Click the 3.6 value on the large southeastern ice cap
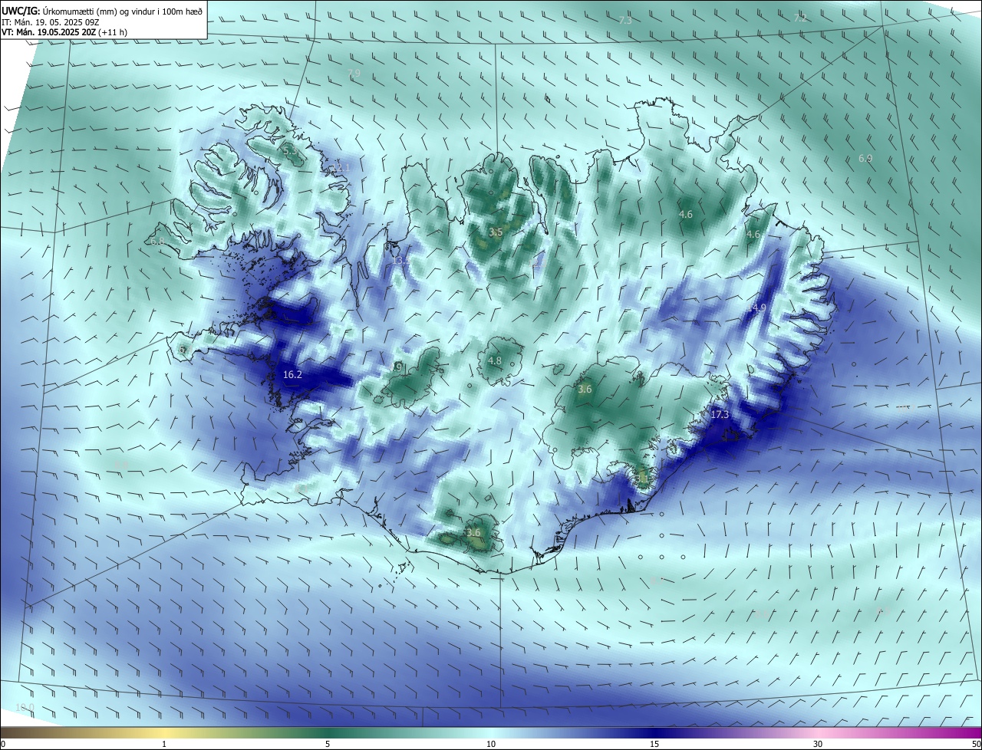The width and height of the screenshot is (982, 750). click(x=585, y=390)
